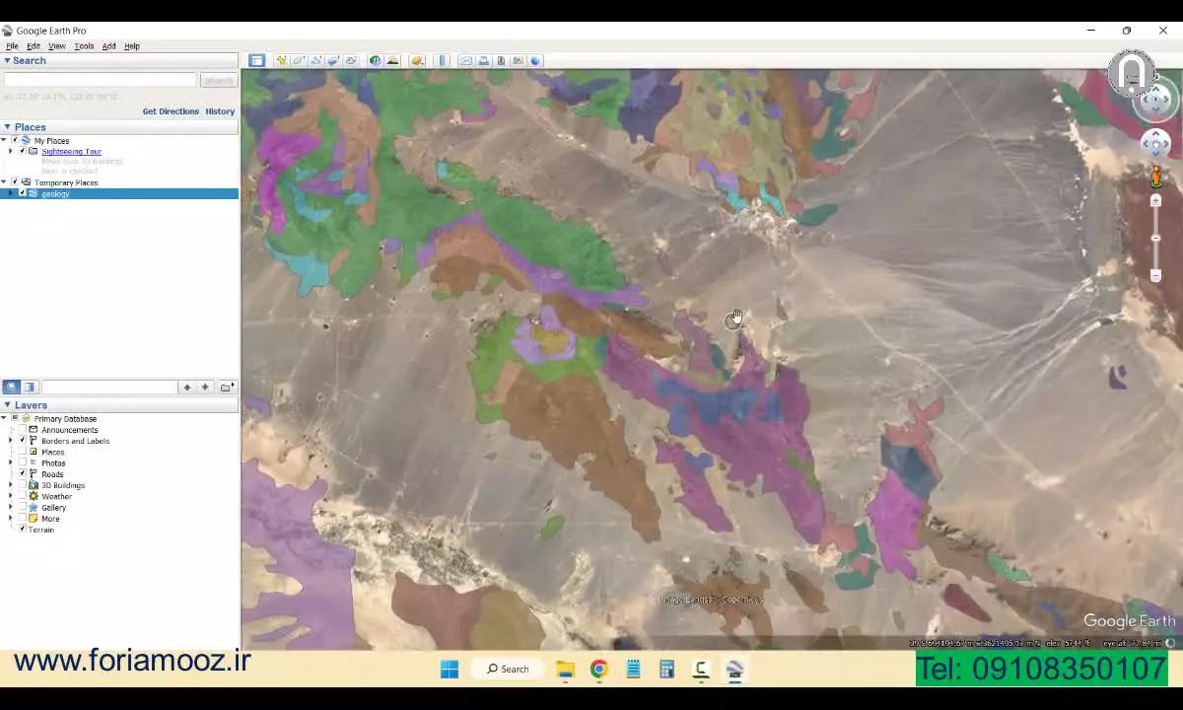Move the selected place up

186,387
